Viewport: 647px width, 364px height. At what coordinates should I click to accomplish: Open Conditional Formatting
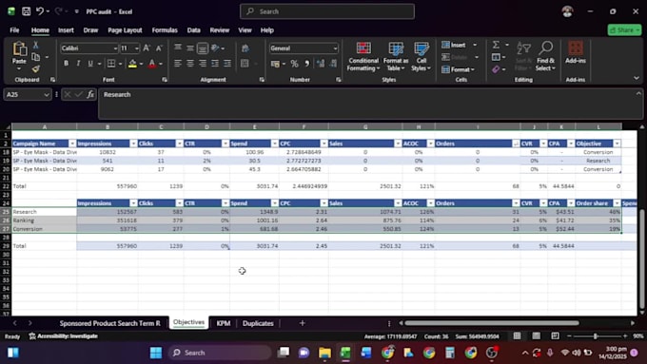pyautogui.click(x=363, y=56)
